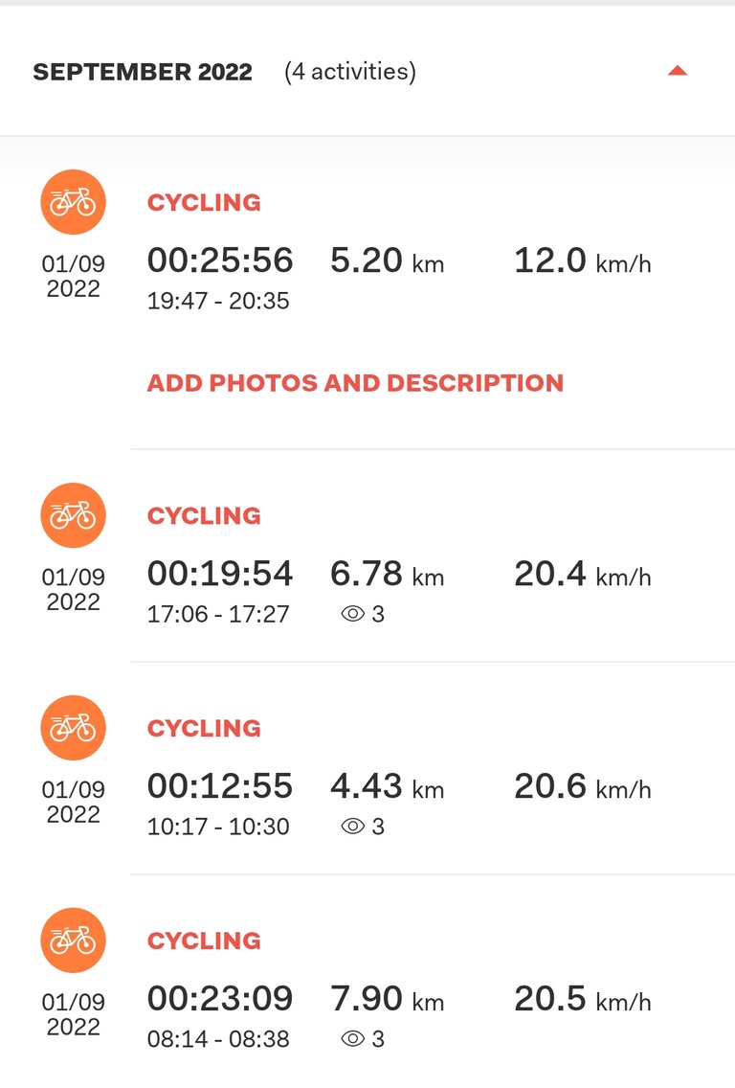Click the views eye on 4.43 km ride

pos(352,826)
